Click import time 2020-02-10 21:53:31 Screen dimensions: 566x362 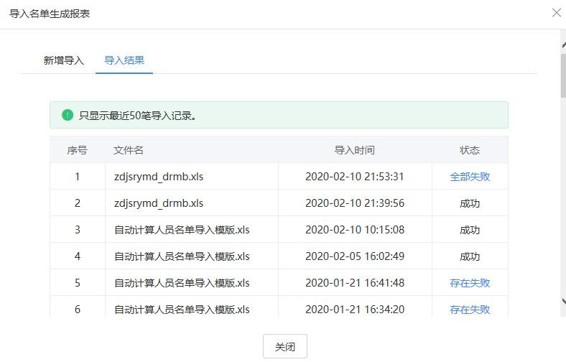point(355,177)
